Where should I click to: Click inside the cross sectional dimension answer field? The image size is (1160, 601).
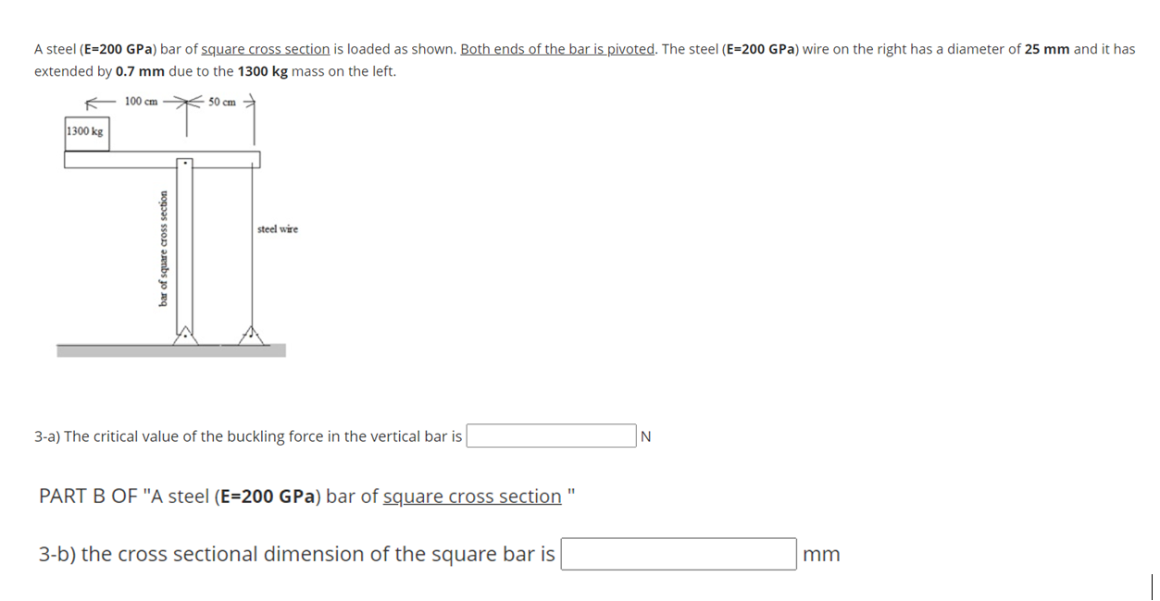pos(678,554)
